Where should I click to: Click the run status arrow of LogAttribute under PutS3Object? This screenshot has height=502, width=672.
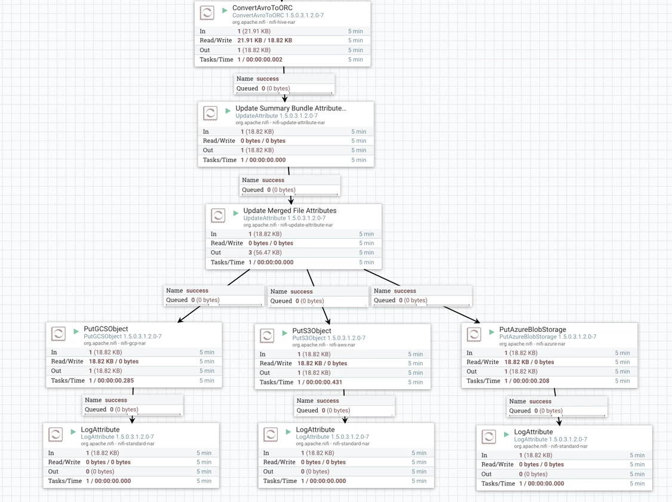pyautogui.click(x=289, y=432)
